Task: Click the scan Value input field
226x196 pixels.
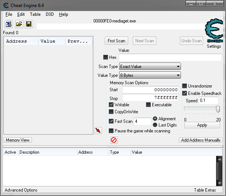Action: click(x=170, y=57)
